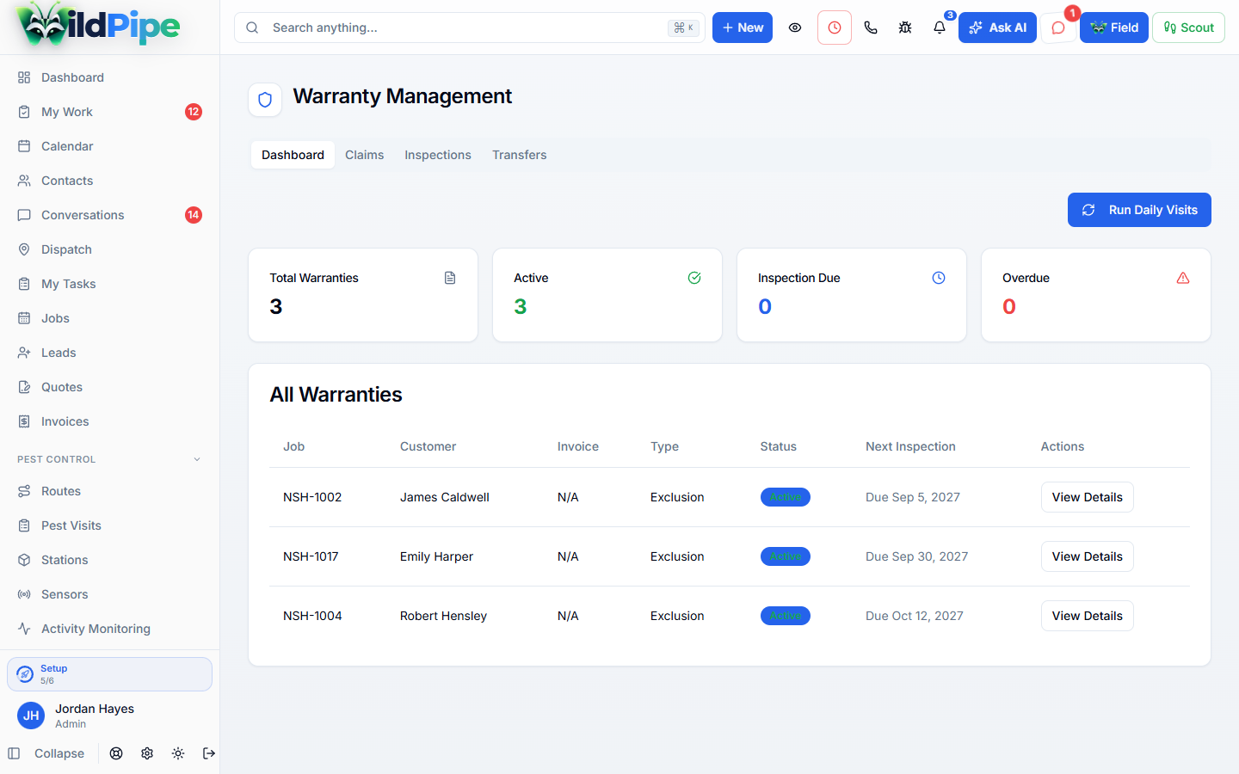View details for Emily Harper's warranty

point(1088,556)
